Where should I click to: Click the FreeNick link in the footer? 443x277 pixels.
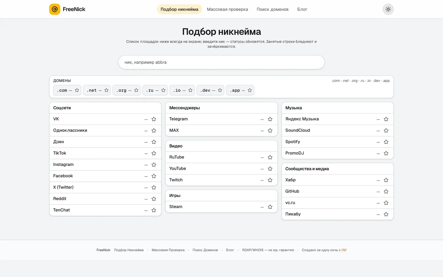(x=103, y=250)
